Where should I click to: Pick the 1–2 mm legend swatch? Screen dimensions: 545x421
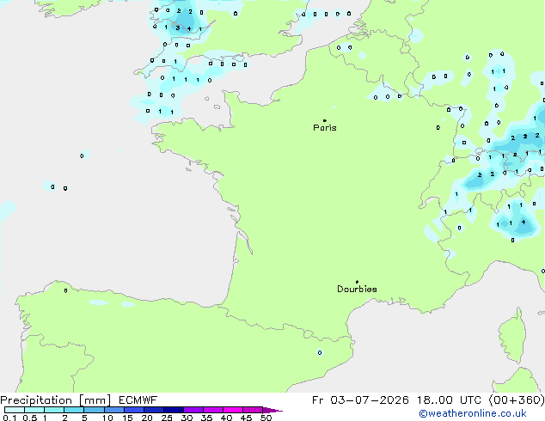point(54,410)
